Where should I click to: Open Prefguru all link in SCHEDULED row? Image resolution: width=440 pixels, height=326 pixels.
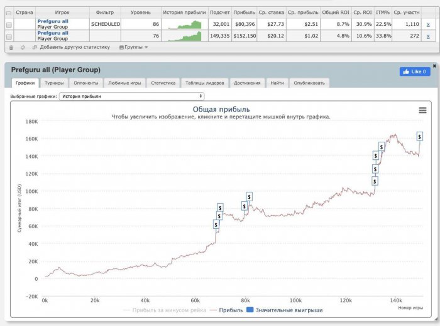tap(53, 21)
